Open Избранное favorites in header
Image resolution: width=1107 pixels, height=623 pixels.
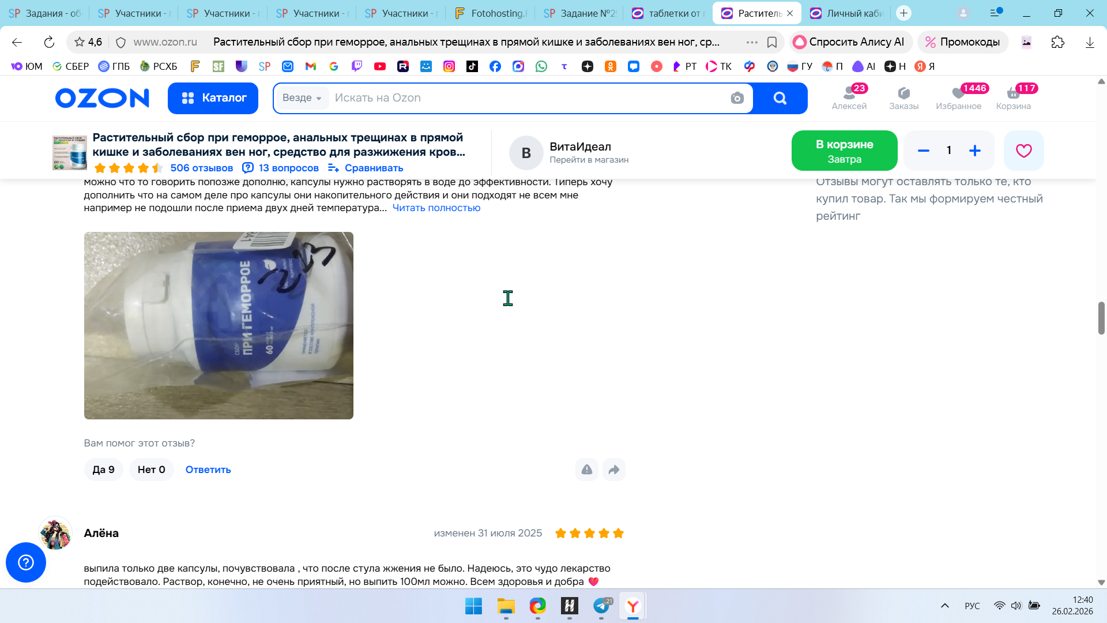(958, 97)
